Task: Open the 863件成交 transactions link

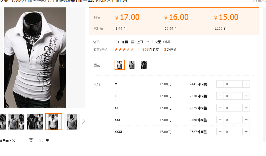Action: tap(150, 50)
